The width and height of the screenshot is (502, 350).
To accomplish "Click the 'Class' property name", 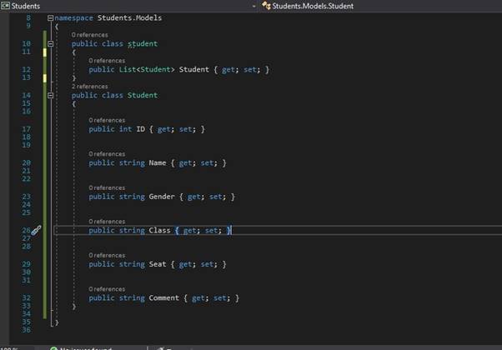I will [159, 230].
